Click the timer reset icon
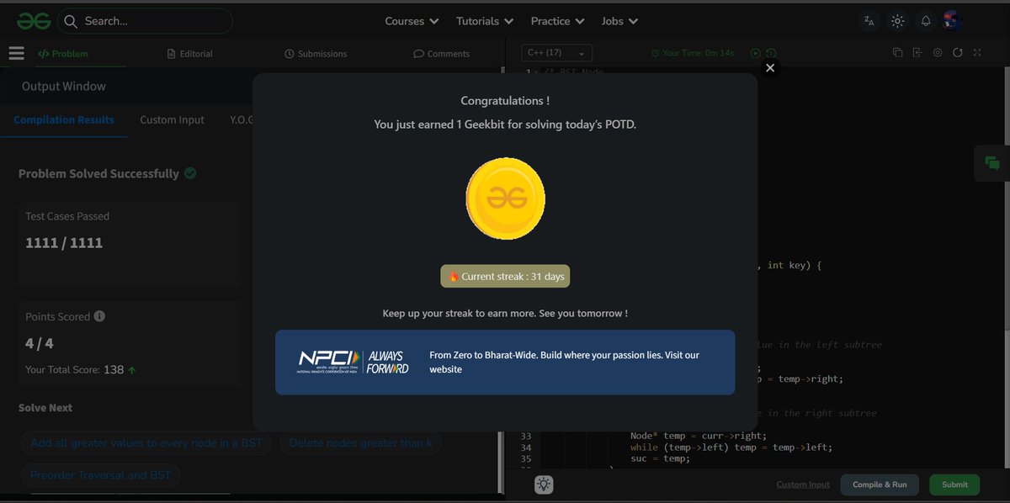 (771, 53)
